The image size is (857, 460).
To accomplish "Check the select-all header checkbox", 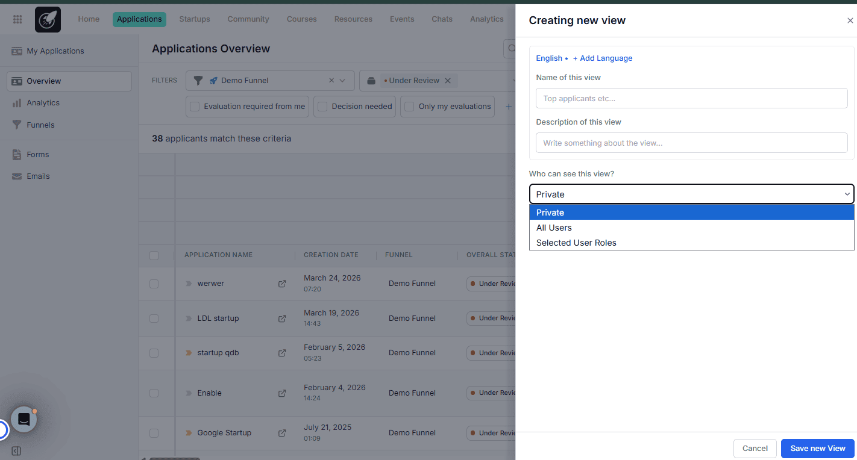I will (154, 255).
